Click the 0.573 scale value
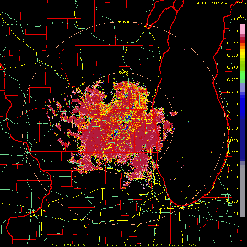Image resolution: width=247 pixels, height=247 pixels. [232, 128]
